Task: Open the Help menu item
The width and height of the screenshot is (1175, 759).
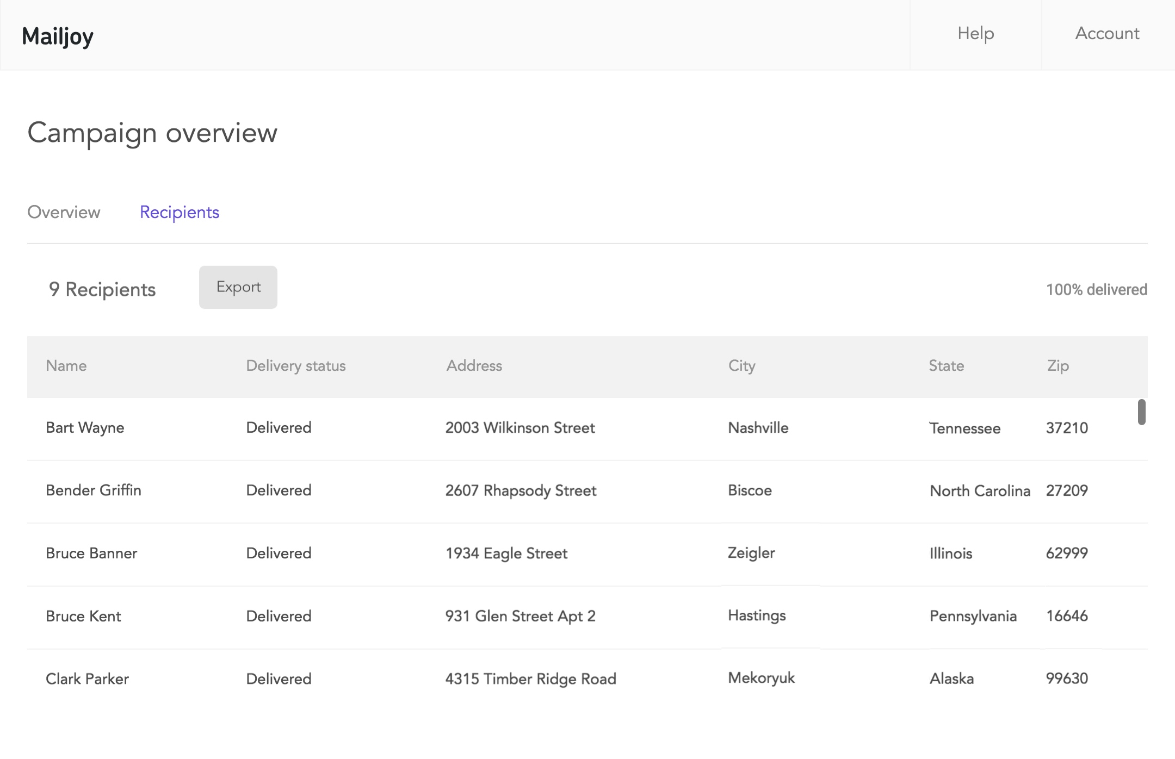Action: [x=975, y=34]
